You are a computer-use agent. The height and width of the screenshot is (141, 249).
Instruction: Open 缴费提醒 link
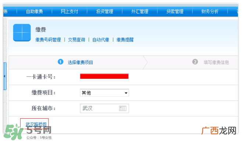125,40
